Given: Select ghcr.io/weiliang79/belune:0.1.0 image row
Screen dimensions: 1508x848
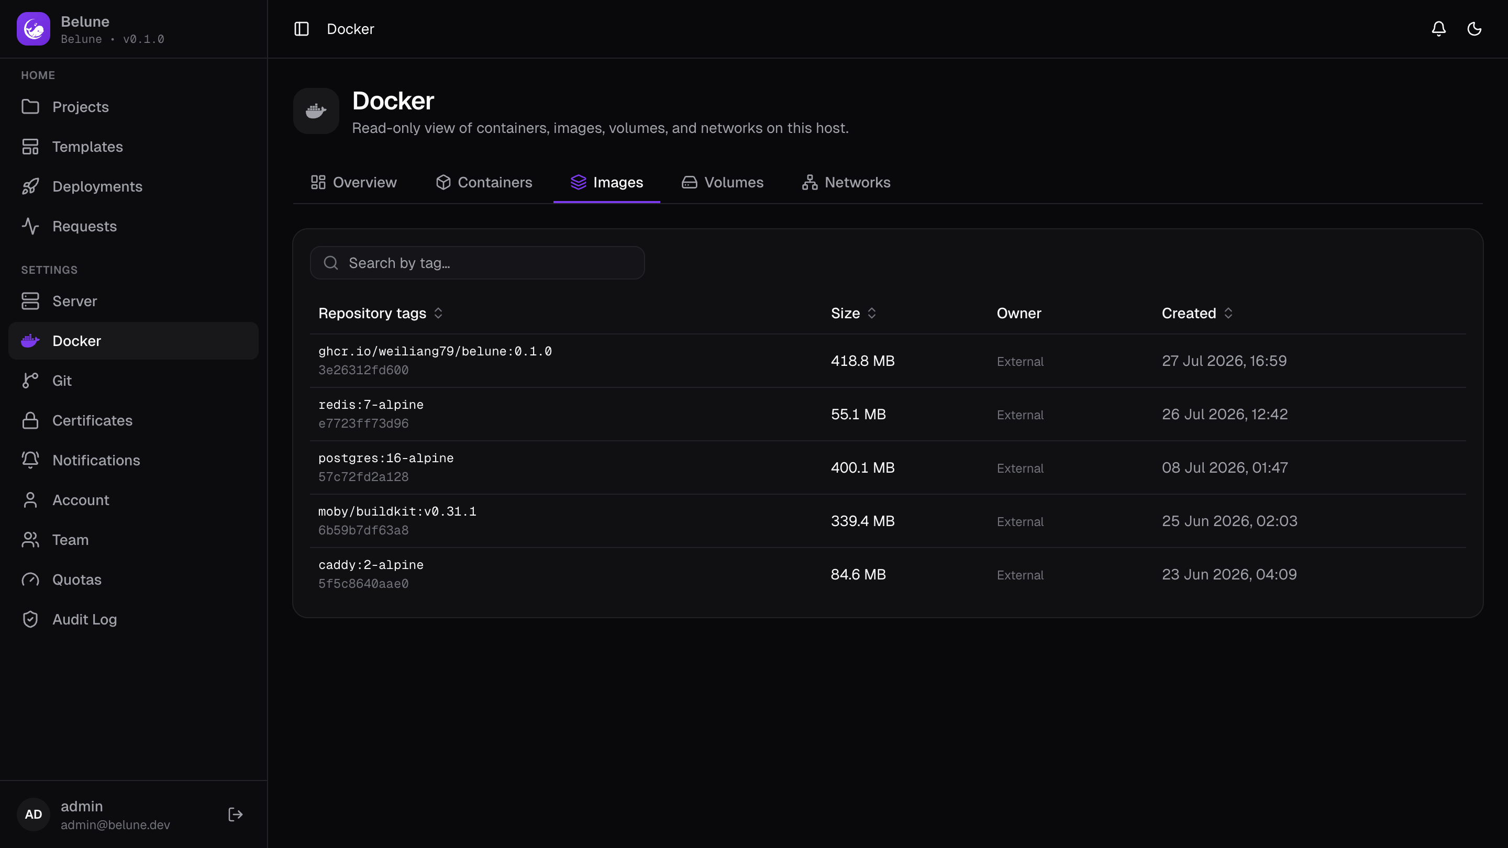Looking at the screenshot, I should pyautogui.click(x=888, y=361).
